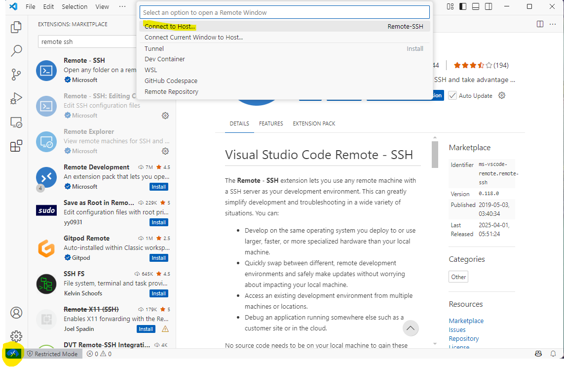Screen dimensions: 564x367
Task: Select the WSL remote option
Action: (x=285, y=70)
